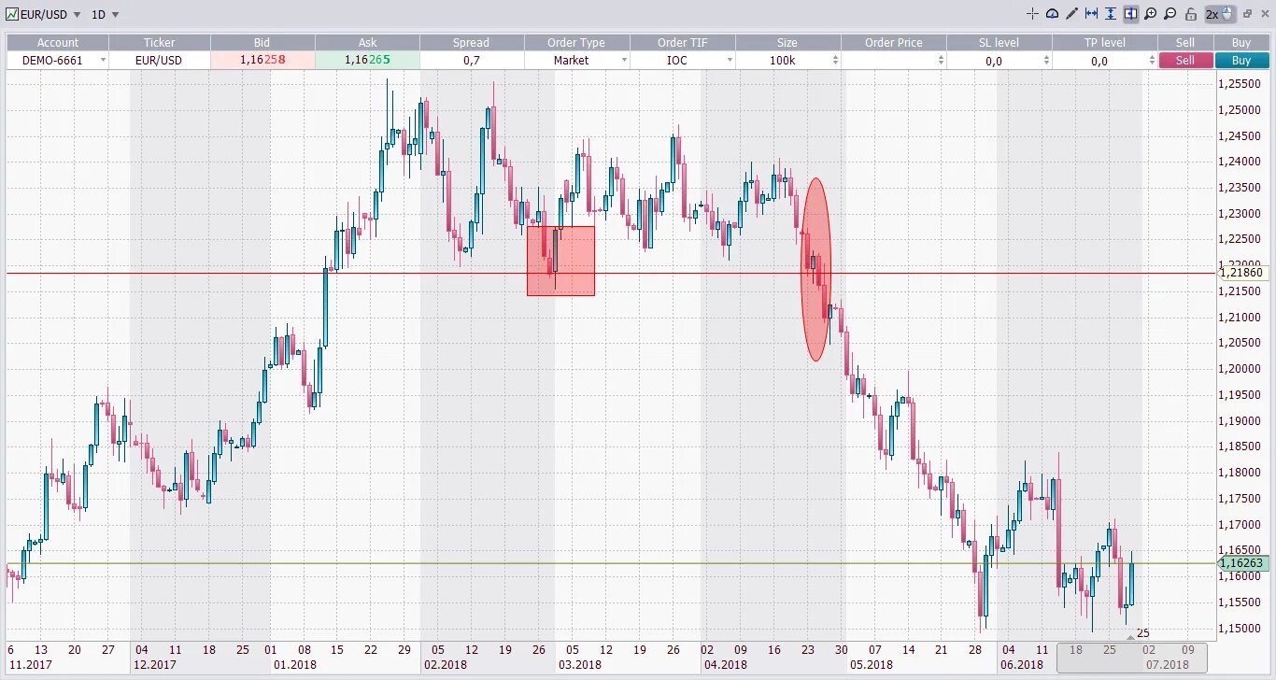Select the Order TIF column header
This screenshot has height=680, width=1276.
click(x=683, y=42)
